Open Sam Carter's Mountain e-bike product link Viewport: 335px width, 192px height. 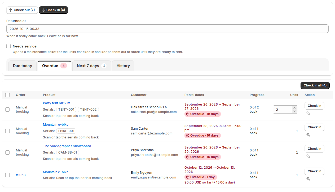pyautogui.click(x=56, y=125)
